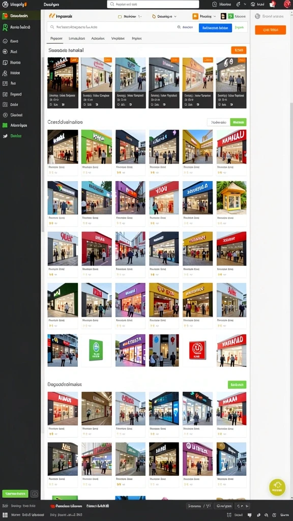The image size is (293, 521).
Task: Select the third tab under the search bar
Action: pos(98,39)
